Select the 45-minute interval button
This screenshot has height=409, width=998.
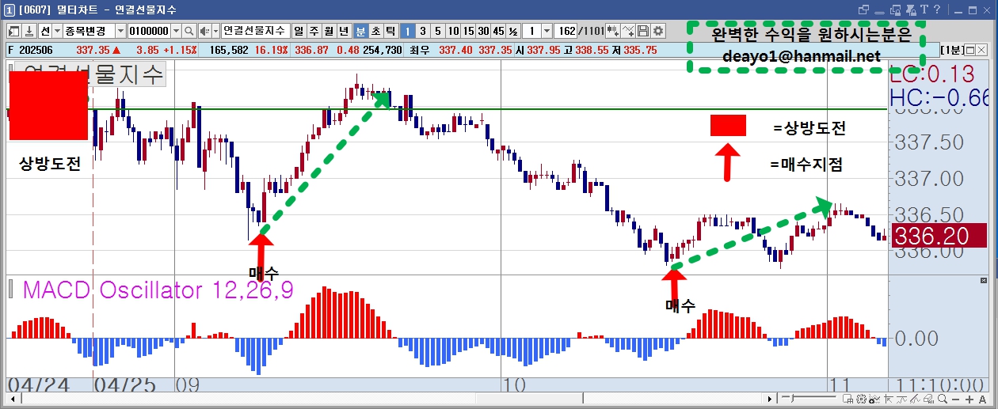click(x=498, y=31)
